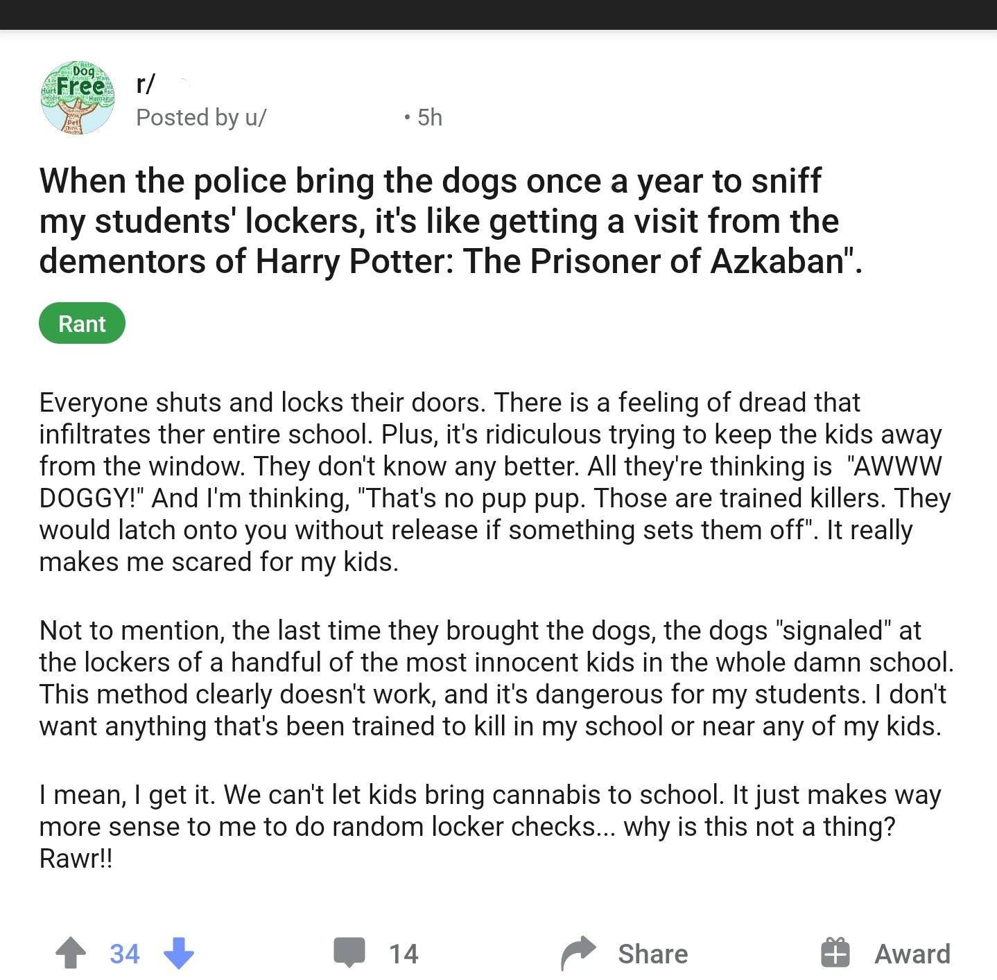
Task: Click the Share arrow icon
Action: (x=578, y=953)
